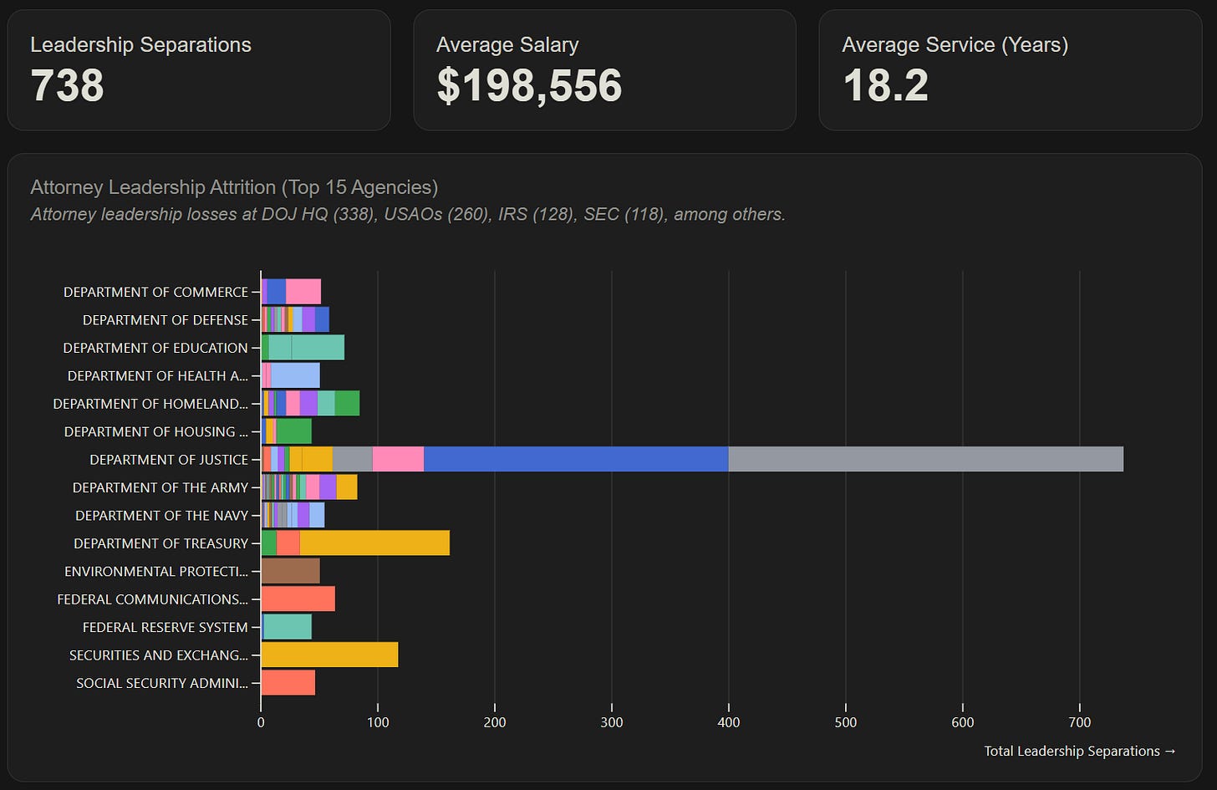The image size is (1217, 790).
Task: Select the red Social Security Administration bar
Action: click(288, 683)
